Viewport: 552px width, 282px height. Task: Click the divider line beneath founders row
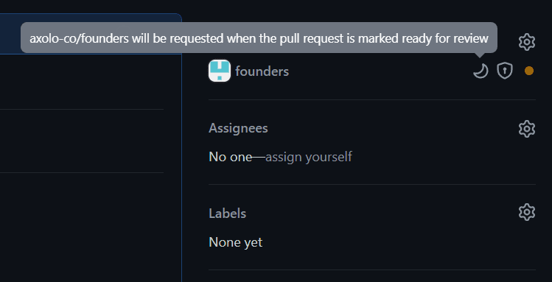pos(372,100)
